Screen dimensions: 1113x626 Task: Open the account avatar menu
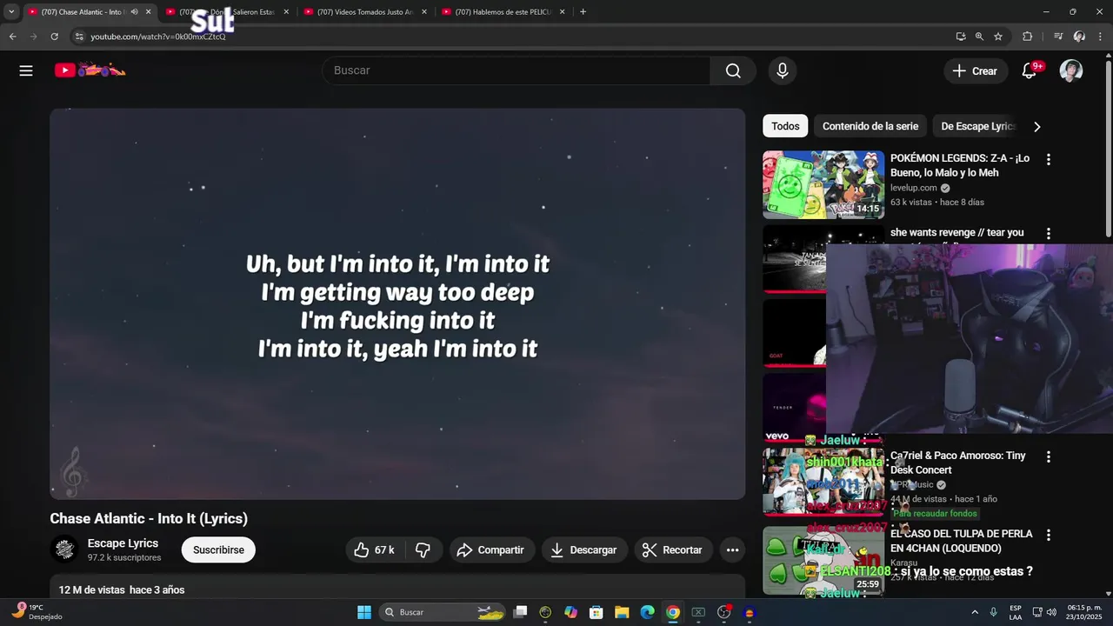click(x=1071, y=70)
